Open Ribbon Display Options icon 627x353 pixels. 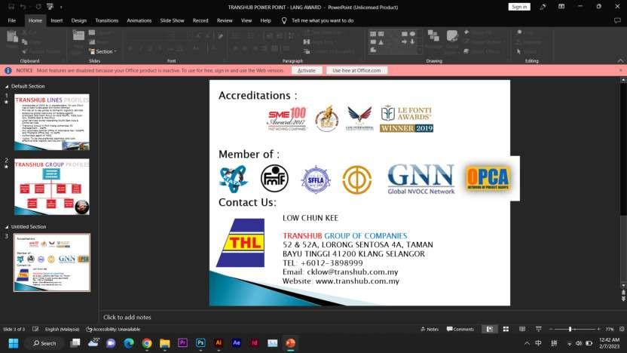561,7
